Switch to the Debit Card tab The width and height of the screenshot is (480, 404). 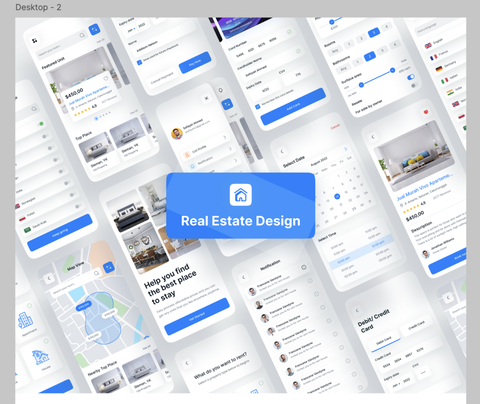coord(384,340)
